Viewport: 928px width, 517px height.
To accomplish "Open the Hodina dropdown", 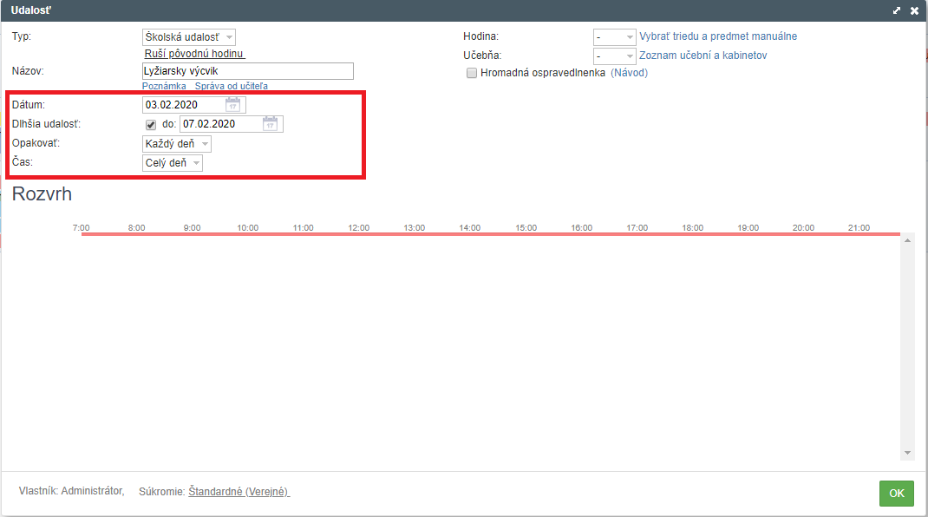I will pos(614,36).
